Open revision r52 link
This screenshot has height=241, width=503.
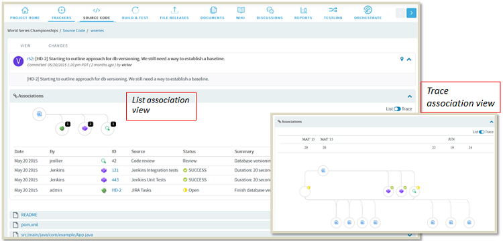(x=30, y=59)
